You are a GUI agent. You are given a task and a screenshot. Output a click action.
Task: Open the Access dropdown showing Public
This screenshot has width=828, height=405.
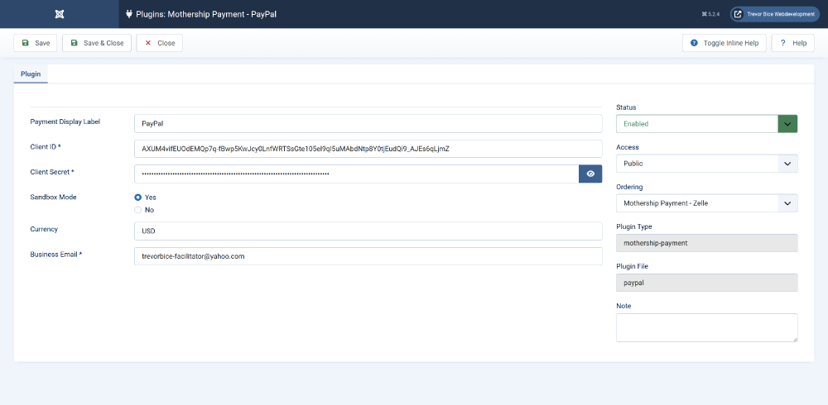tap(706, 164)
